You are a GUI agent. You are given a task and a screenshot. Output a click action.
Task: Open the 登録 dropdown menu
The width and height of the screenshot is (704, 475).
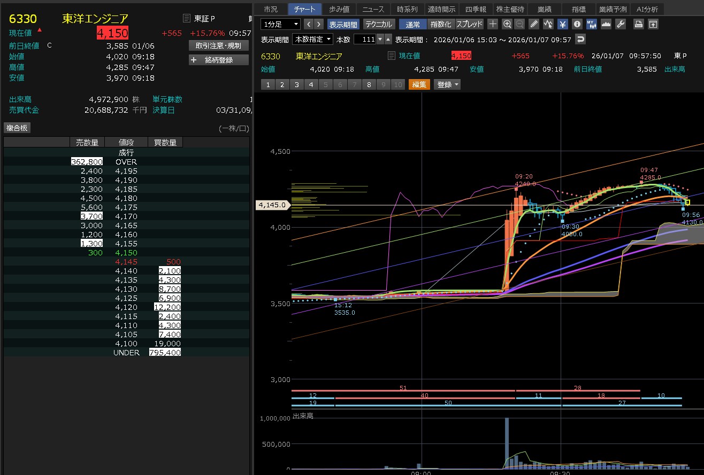(447, 84)
